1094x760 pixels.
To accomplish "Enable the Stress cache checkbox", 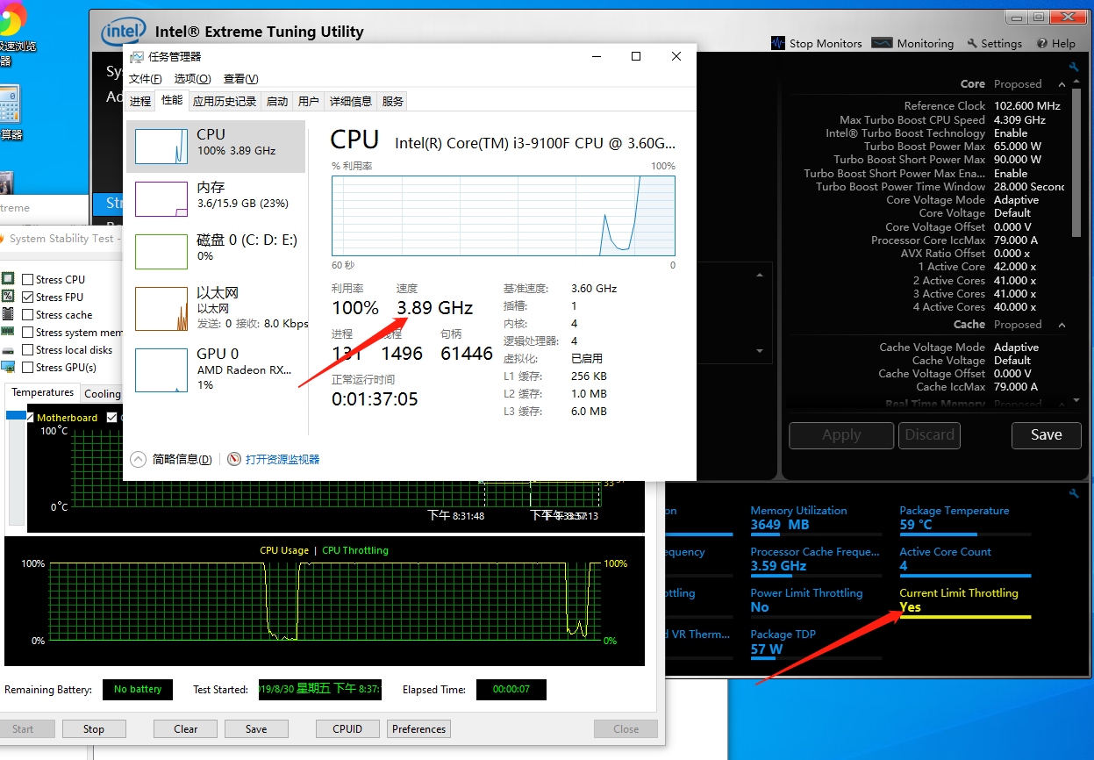I will [28, 314].
